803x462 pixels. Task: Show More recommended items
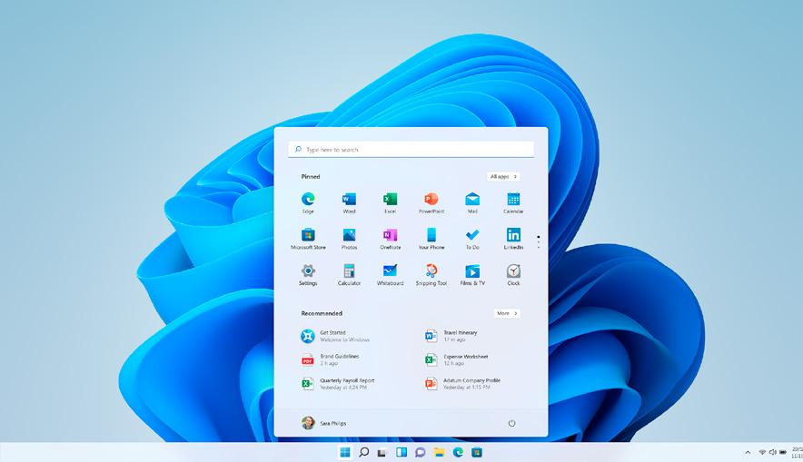point(507,313)
